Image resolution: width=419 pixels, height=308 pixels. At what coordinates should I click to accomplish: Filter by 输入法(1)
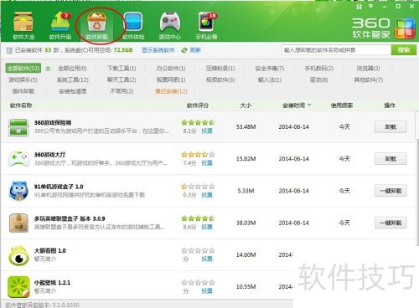click(x=270, y=80)
